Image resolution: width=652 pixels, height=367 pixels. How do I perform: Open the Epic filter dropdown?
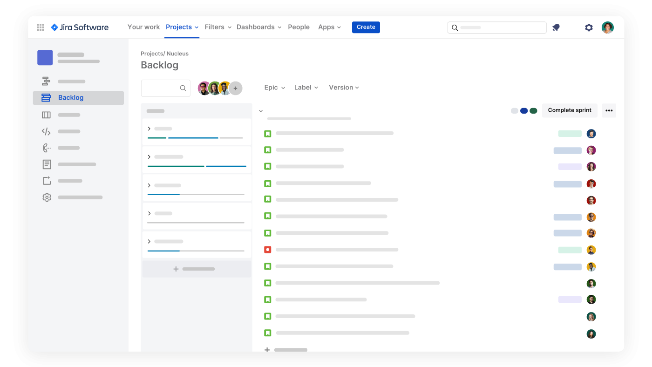[x=274, y=88]
